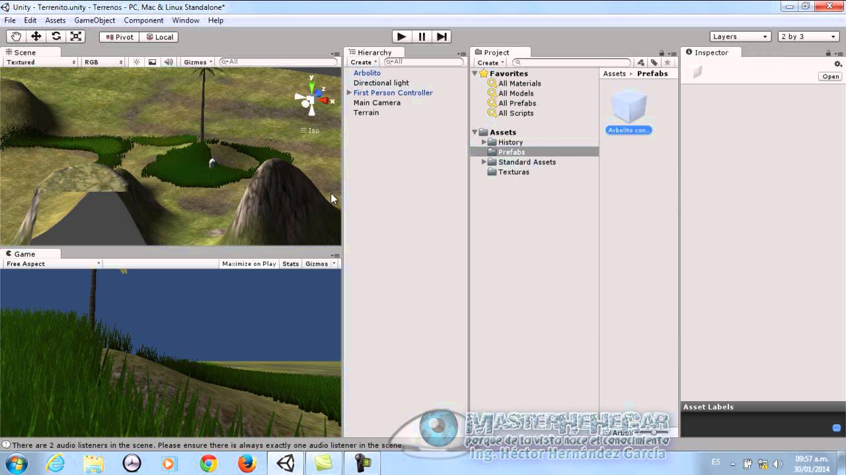Screen dimensions: 846x475
Task: Open Inspector settings gear icon
Action: [x=837, y=64]
